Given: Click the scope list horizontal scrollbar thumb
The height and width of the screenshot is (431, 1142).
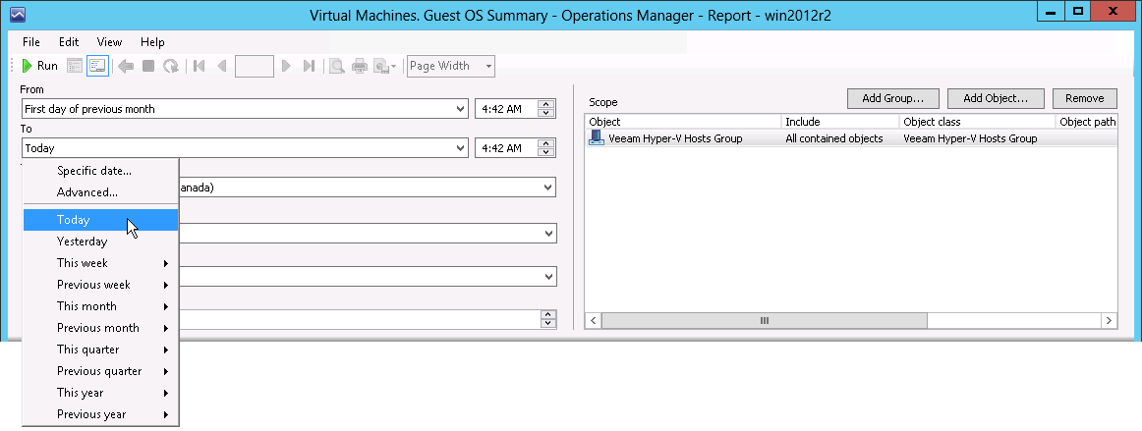Looking at the screenshot, I should 764,320.
